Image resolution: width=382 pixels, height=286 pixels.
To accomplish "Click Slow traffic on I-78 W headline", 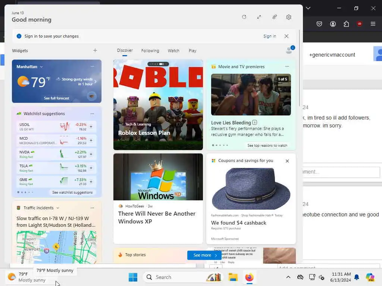I will (56, 222).
